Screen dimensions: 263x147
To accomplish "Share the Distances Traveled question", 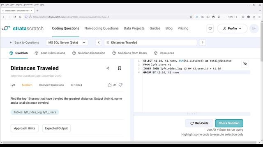I will [108, 68].
